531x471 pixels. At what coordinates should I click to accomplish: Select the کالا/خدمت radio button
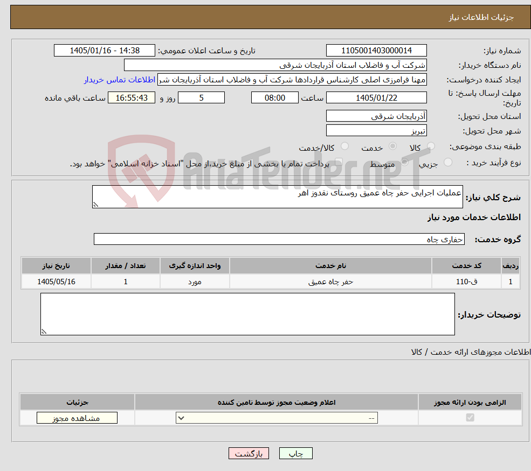pos(344,146)
